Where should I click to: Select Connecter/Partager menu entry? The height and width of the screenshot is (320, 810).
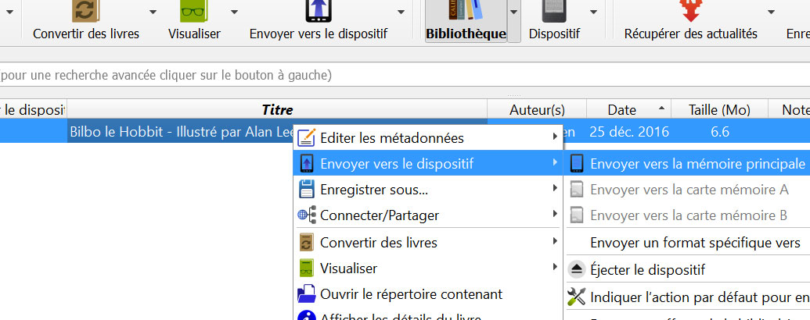pos(379,215)
